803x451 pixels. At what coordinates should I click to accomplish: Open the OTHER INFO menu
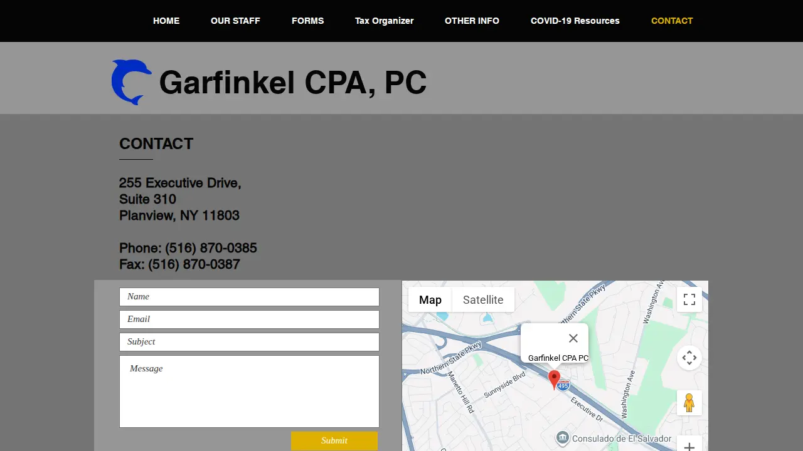click(x=472, y=21)
